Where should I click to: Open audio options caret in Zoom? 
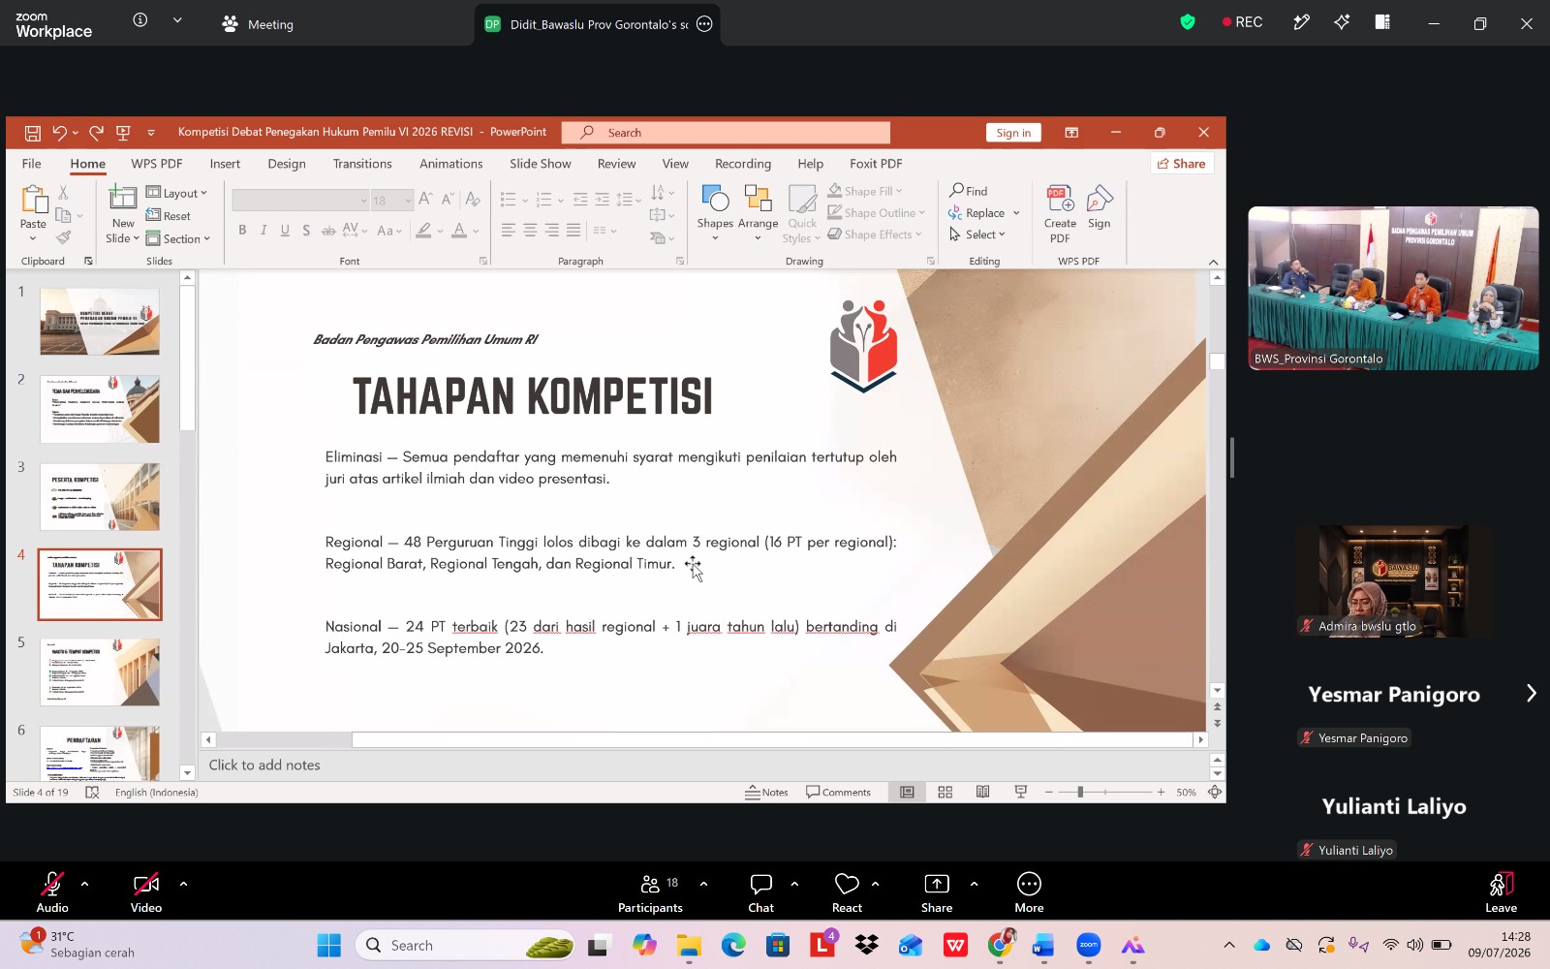click(x=84, y=884)
